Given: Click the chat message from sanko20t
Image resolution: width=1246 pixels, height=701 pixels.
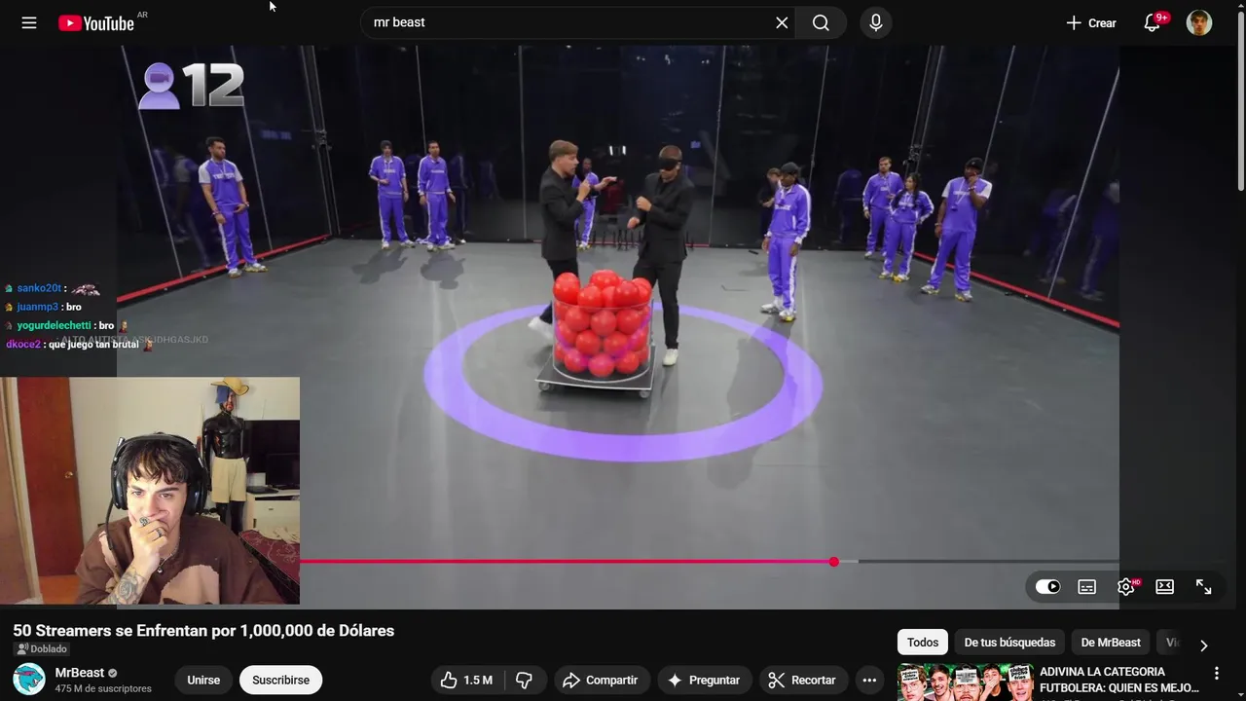Looking at the screenshot, I should click(54, 289).
